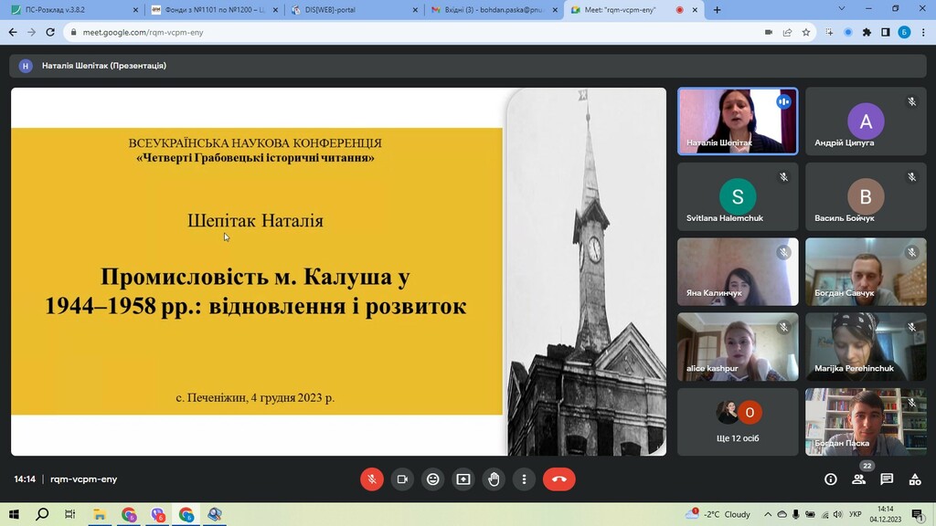Toggle the camera on or off
Screen dimensions: 936x526
coord(401,479)
